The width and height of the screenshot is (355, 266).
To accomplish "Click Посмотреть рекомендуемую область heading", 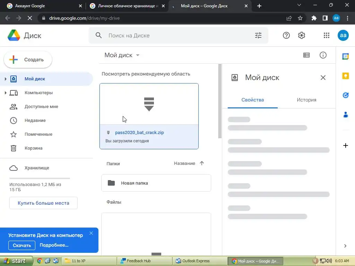I will tap(146, 74).
